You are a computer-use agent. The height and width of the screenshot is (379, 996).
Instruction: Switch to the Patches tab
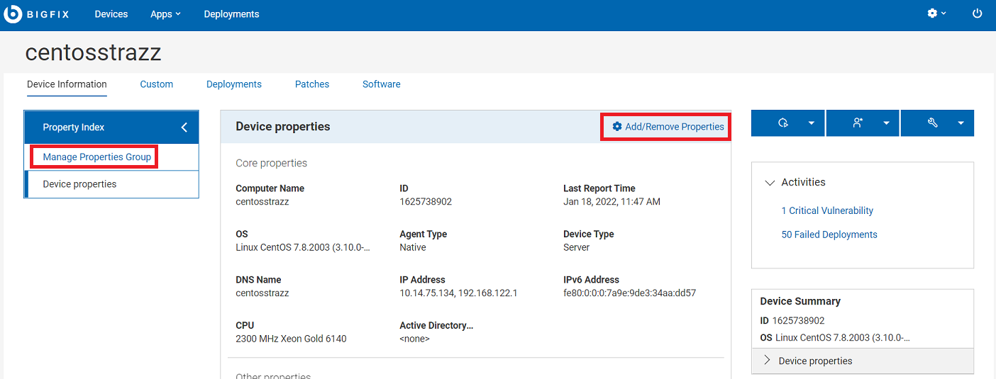312,84
